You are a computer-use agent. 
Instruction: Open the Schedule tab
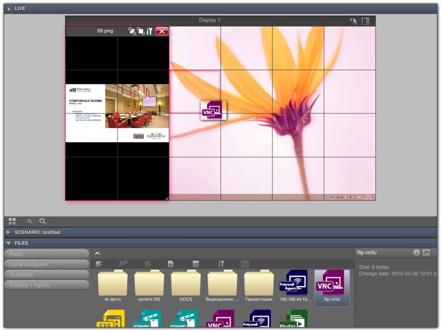click(46, 275)
